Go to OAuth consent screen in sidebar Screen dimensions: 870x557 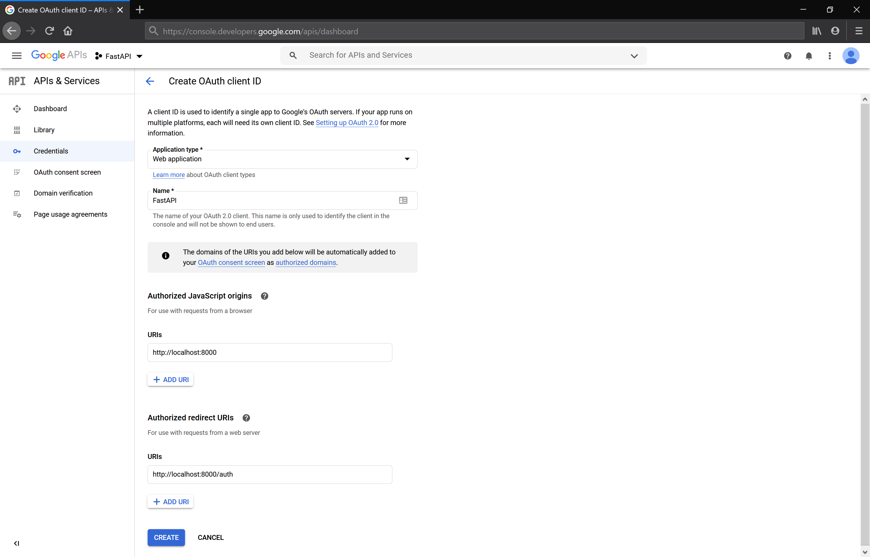(x=67, y=172)
